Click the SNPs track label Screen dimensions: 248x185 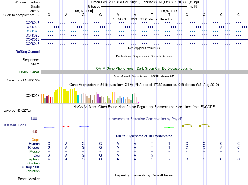(x=35, y=64)
